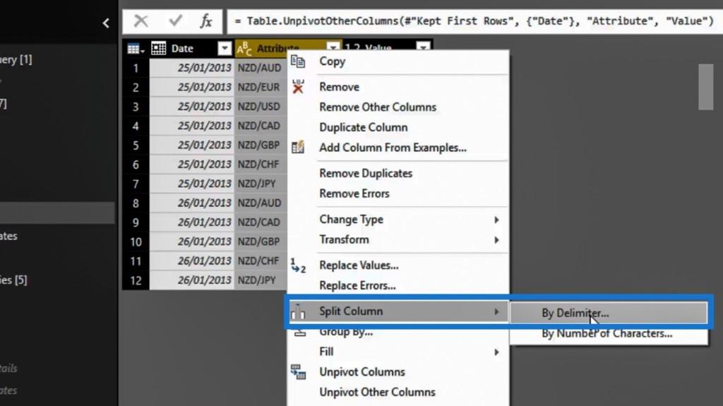Select the Date column header
This screenshot has width=723, height=406.
pyautogui.click(x=182, y=49)
